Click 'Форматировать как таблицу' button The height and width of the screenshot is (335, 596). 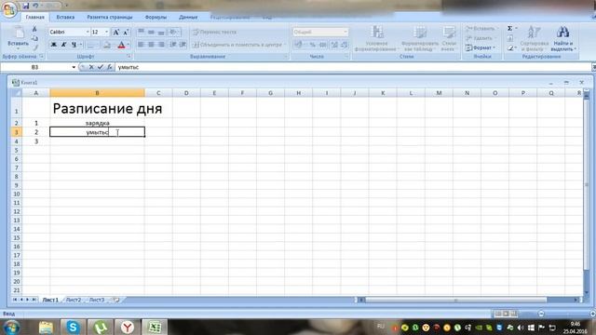420,39
